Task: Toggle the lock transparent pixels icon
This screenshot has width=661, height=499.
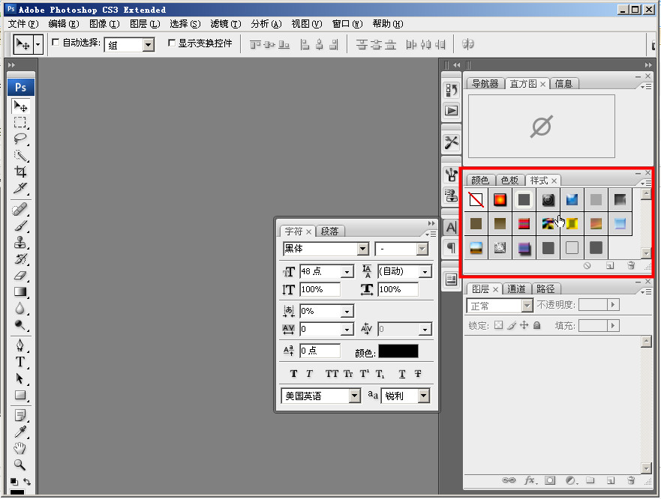Action: coord(498,326)
